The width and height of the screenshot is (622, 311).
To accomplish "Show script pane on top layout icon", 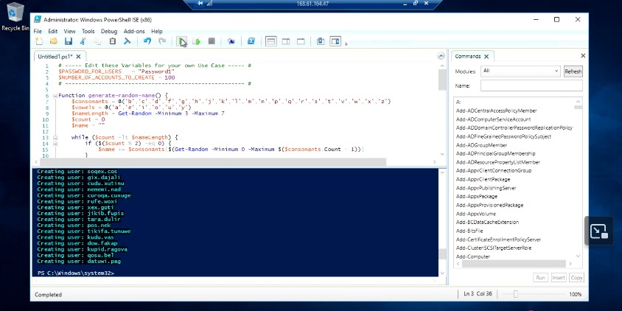I will click(271, 41).
